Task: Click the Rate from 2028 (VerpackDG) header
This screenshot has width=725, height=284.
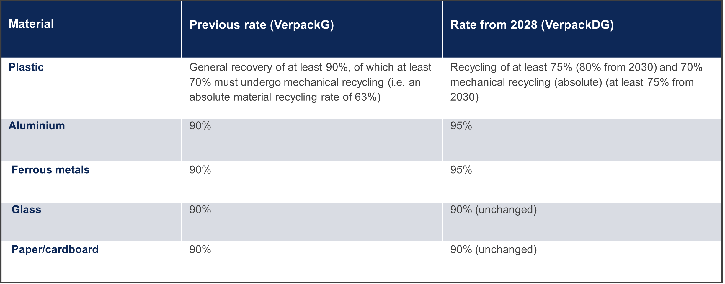Action: tap(532, 25)
